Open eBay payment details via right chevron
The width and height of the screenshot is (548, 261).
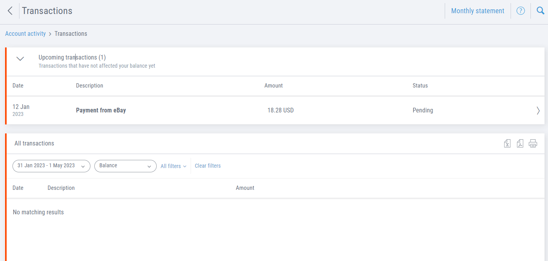coord(538,110)
